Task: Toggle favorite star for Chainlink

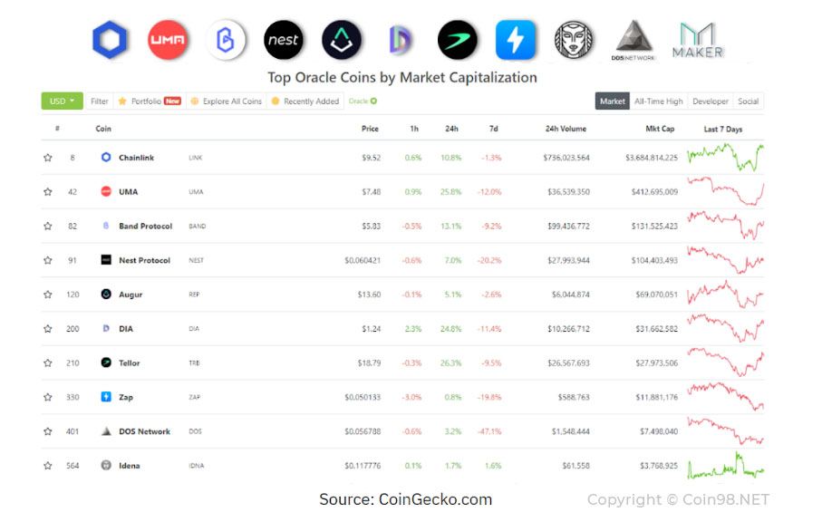Action: 48,157
